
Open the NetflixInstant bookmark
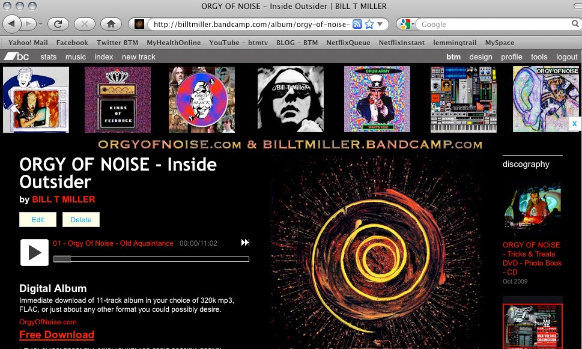click(402, 43)
